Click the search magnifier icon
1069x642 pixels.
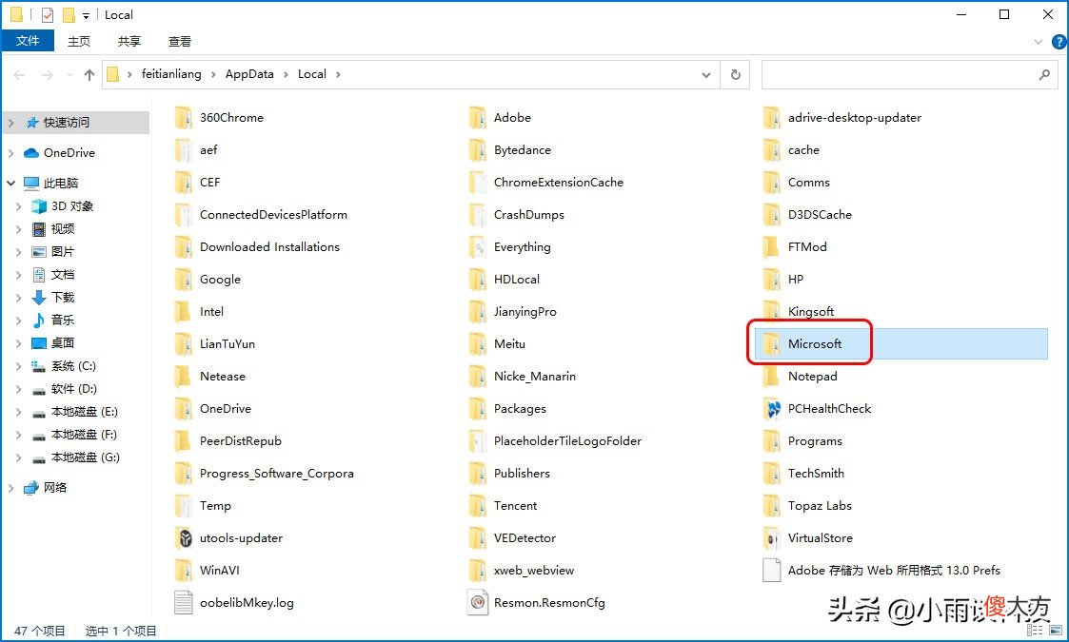pyautogui.click(x=1044, y=74)
